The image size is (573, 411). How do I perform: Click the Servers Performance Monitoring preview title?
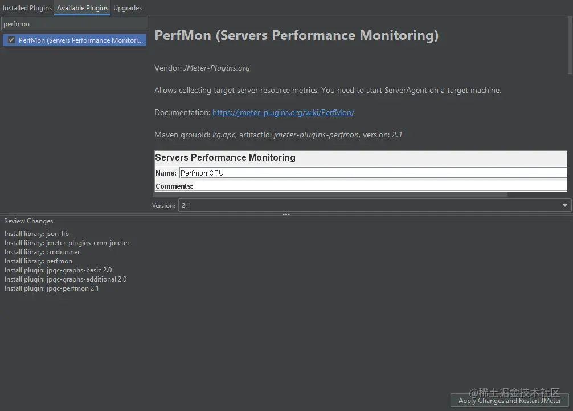tap(225, 157)
